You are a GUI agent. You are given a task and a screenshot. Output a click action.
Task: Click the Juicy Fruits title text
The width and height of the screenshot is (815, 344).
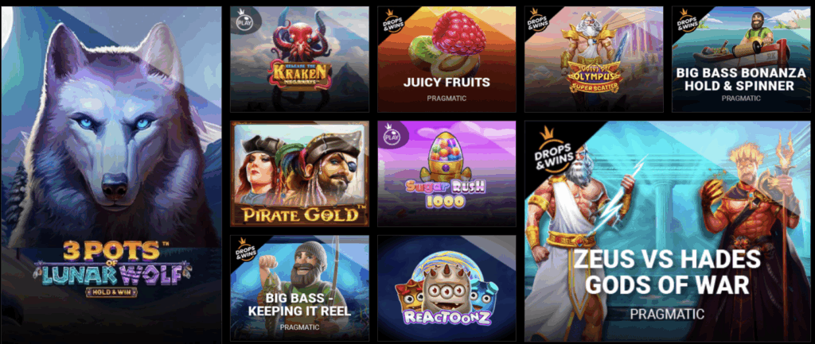pyautogui.click(x=446, y=82)
